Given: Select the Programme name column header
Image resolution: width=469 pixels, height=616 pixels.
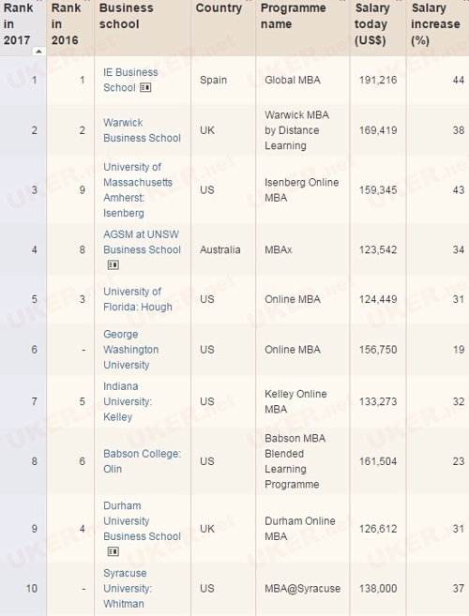Looking at the screenshot, I should point(294,16).
